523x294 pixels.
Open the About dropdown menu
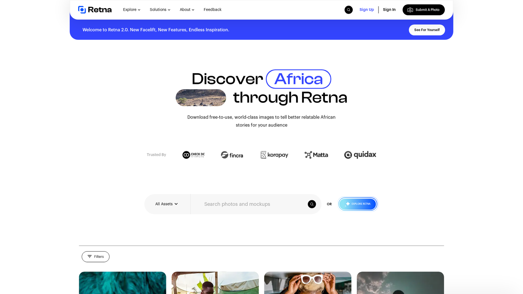click(187, 10)
